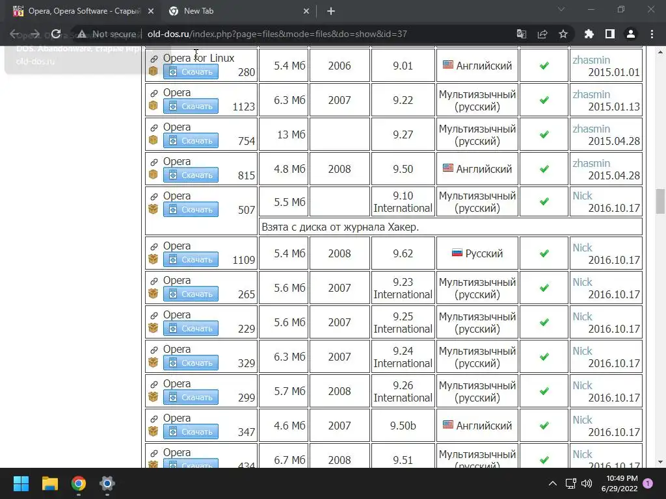Reload the page with the refresh icon
The height and width of the screenshot is (499, 666).
tap(56, 34)
